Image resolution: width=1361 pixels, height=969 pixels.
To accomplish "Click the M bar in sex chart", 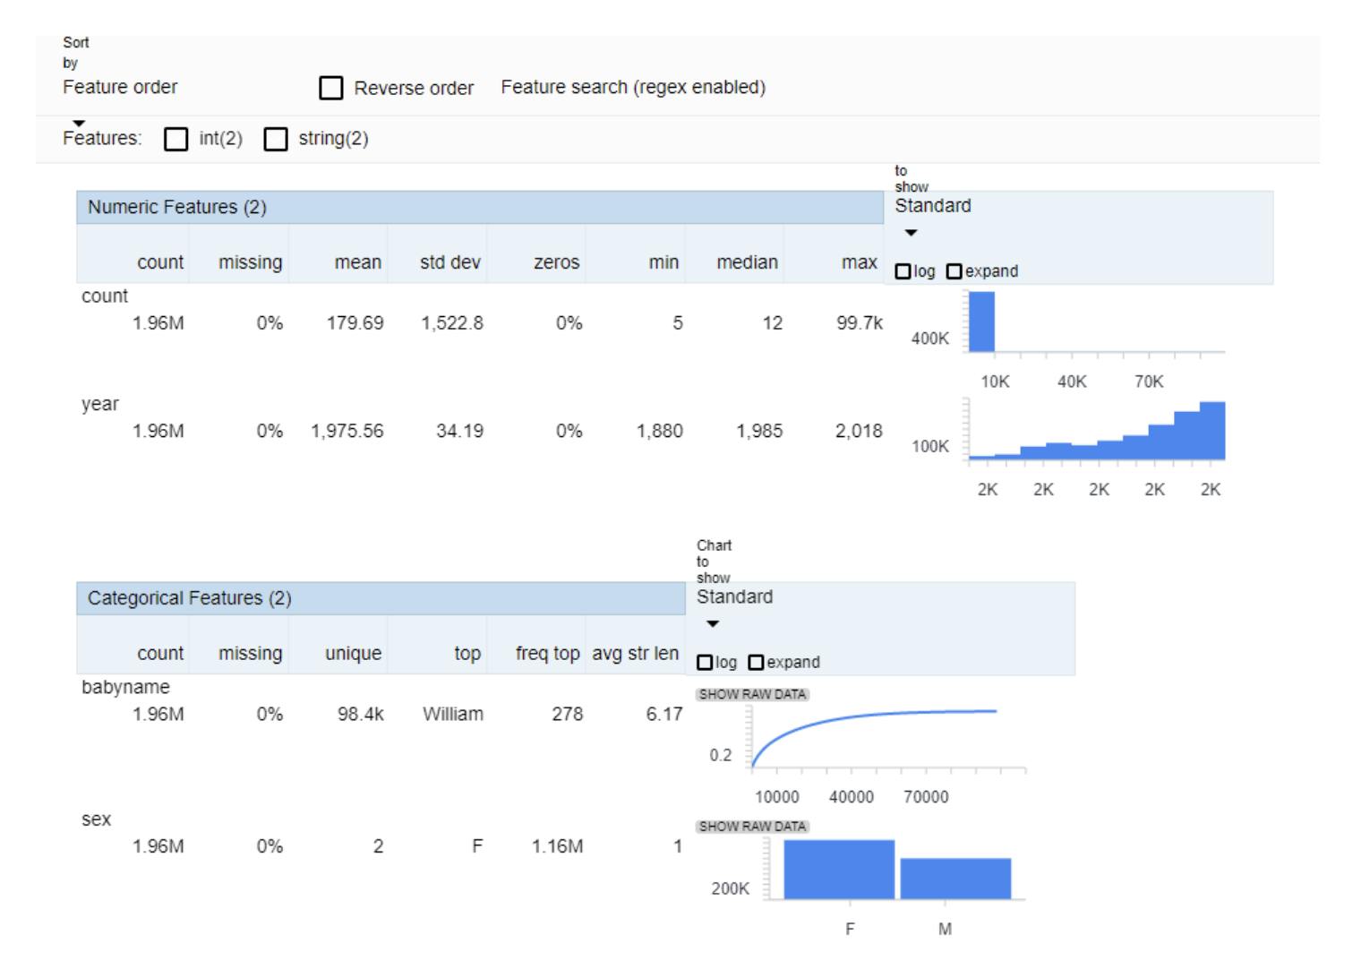I will click(x=955, y=879).
